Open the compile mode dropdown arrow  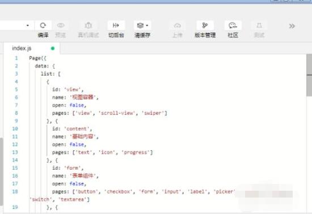28,26
